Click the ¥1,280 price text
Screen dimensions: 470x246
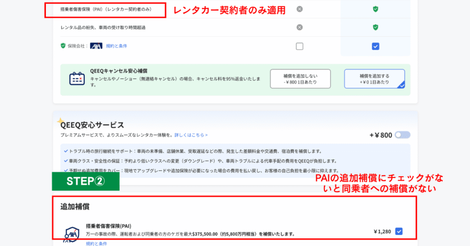click(x=382, y=231)
